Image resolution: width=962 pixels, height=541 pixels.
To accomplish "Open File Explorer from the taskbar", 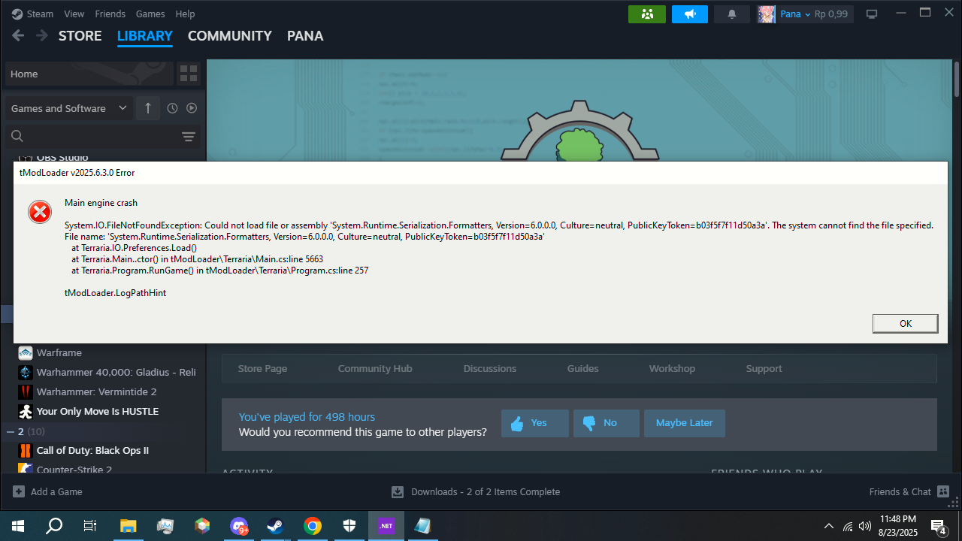I will [129, 526].
